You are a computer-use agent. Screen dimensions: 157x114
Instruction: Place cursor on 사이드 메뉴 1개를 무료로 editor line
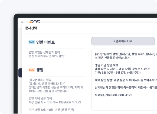point(122,69)
